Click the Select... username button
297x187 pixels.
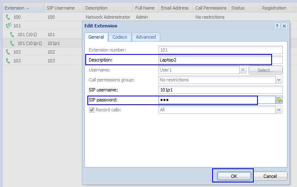click(265, 70)
